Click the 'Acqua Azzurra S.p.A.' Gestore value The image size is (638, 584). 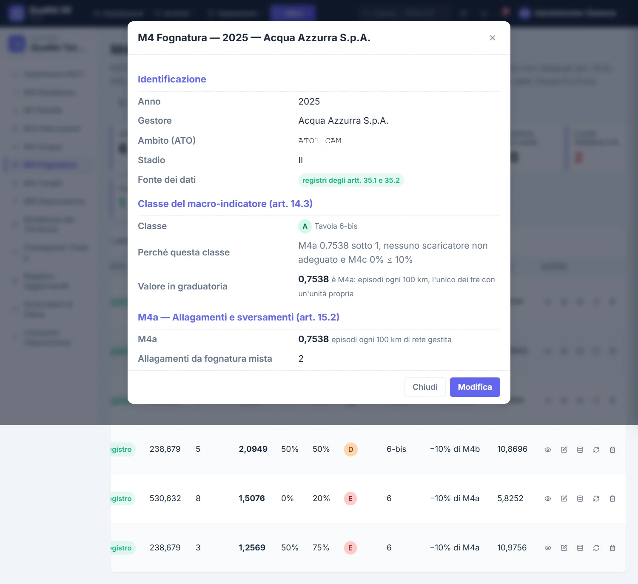coord(343,121)
